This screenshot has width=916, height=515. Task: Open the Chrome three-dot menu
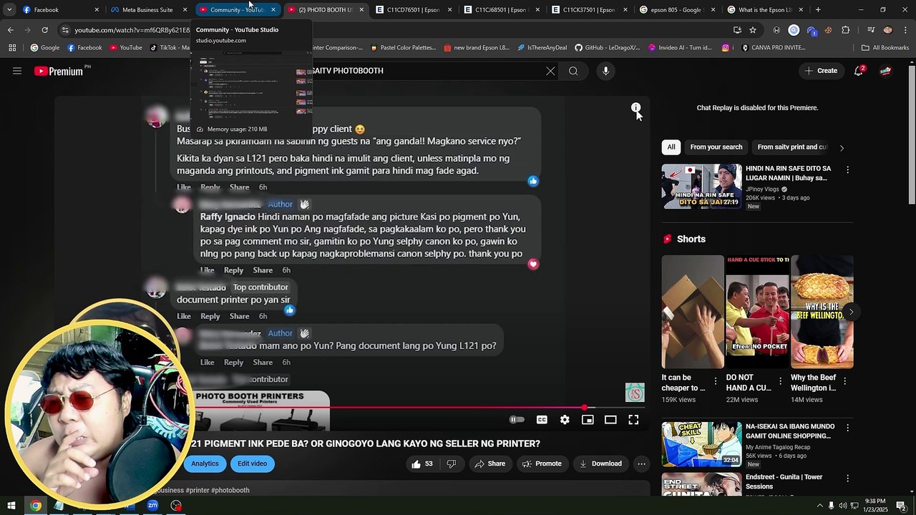point(905,30)
